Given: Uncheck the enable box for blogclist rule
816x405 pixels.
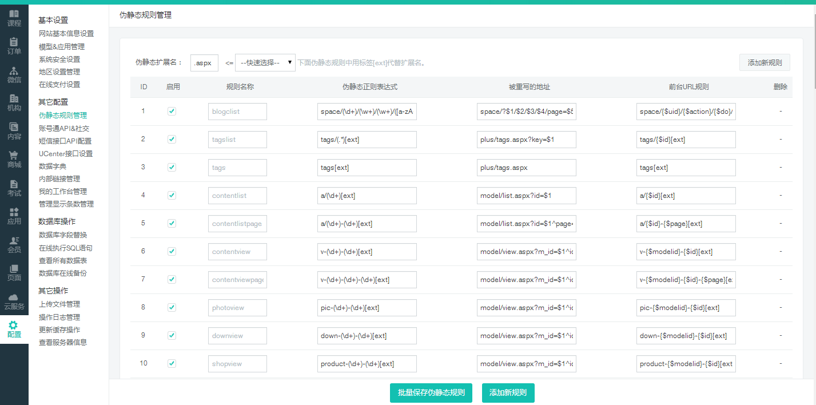Looking at the screenshot, I should [172, 111].
